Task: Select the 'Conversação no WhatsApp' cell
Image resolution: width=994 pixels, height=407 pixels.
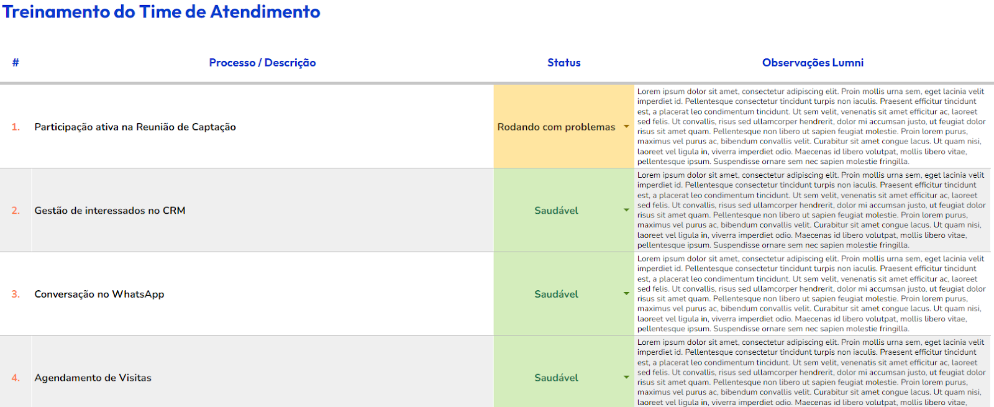Action: tap(99, 295)
